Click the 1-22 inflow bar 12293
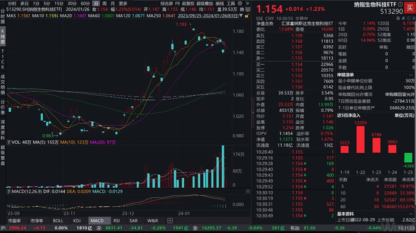 click(360, 139)
